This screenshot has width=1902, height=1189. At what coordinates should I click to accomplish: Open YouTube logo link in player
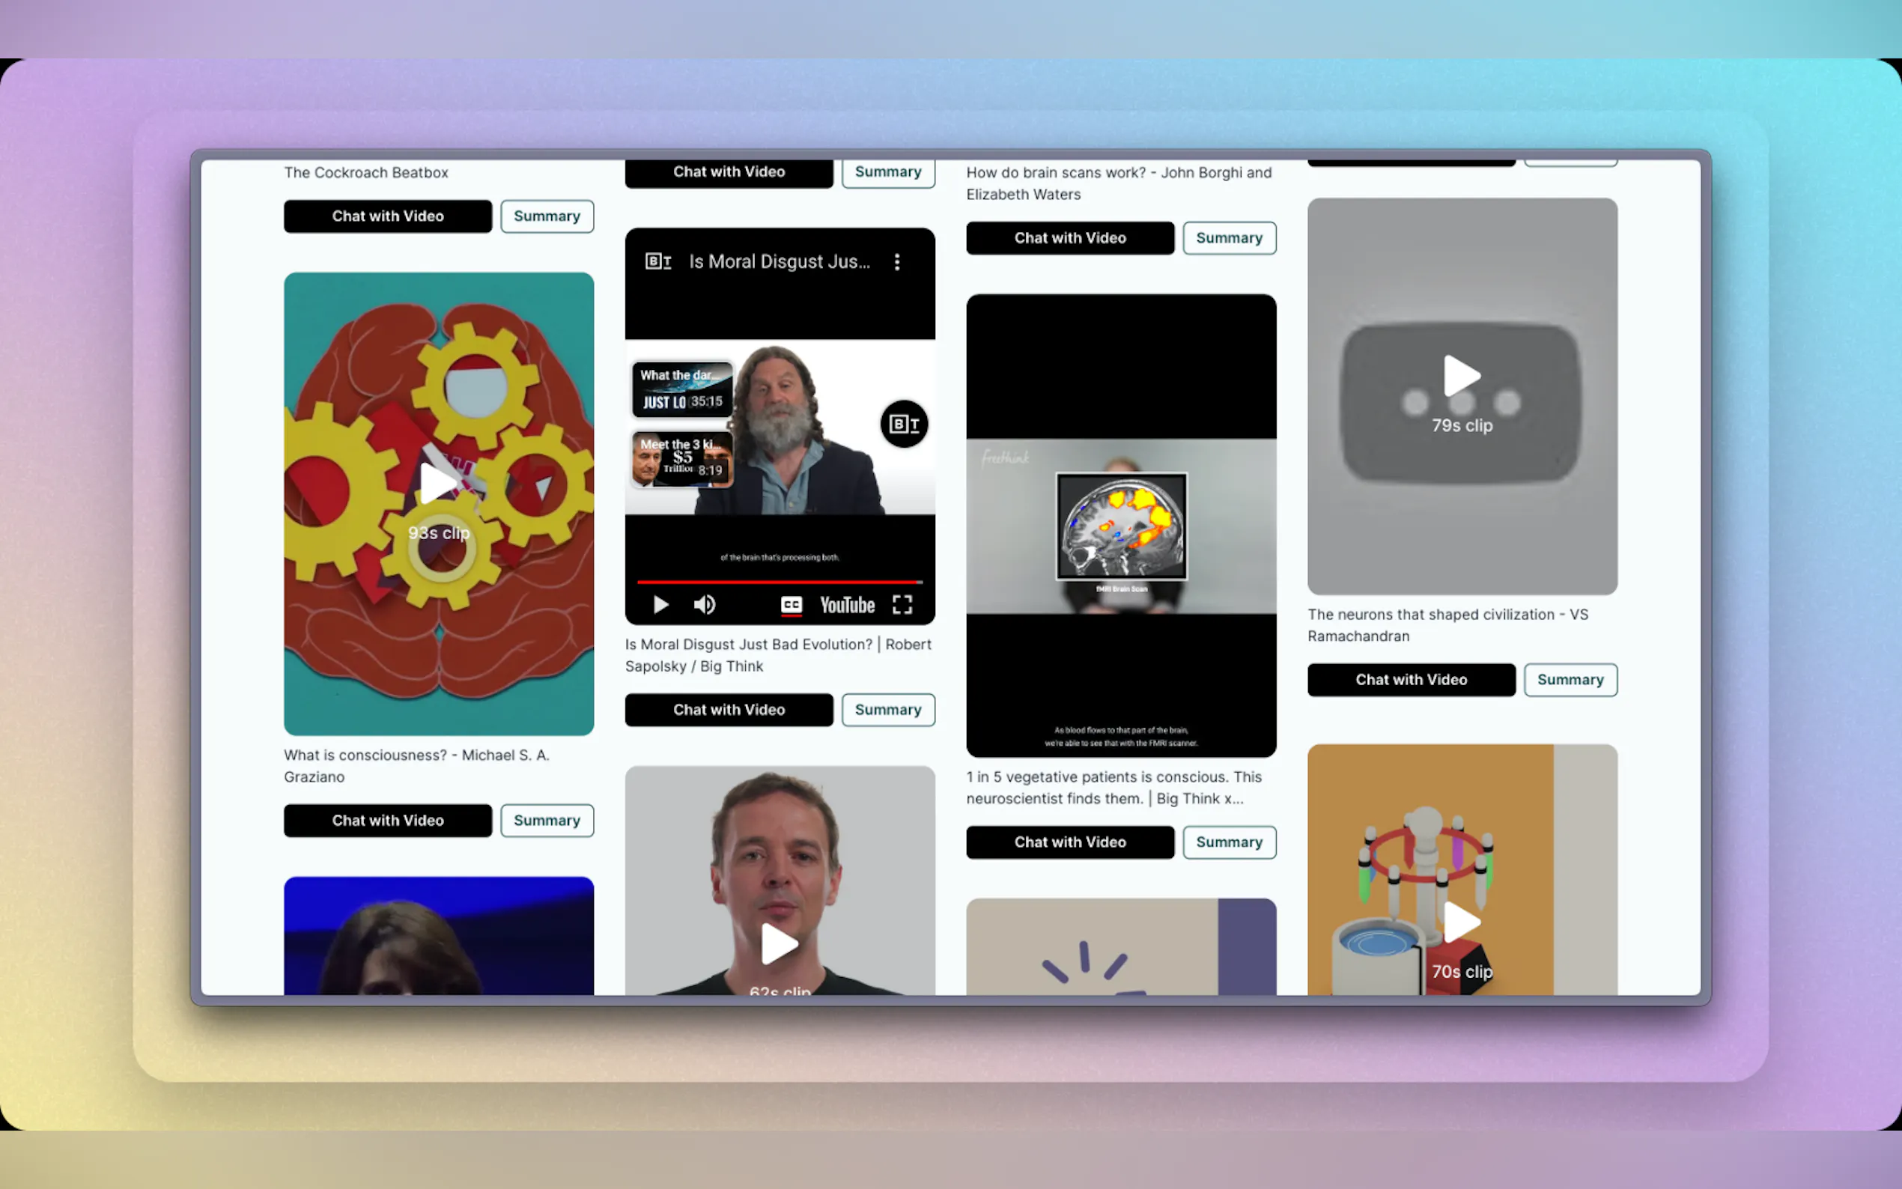pyautogui.click(x=847, y=605)
